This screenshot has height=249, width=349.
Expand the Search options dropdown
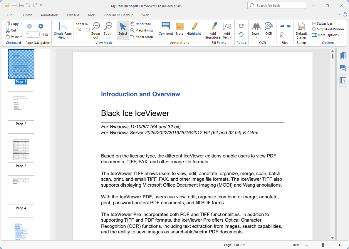(256, 37)
